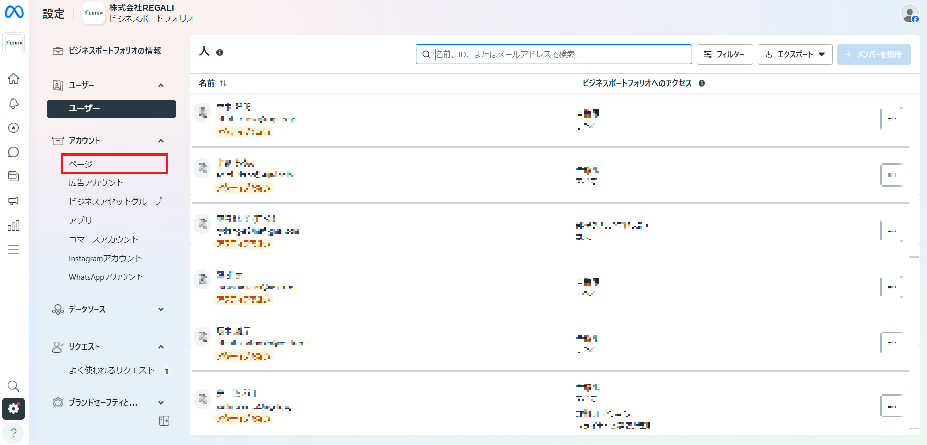Screen dimensions: 927x445
Task: Click the magnifier search icon in sidebar
Action: [x=14, y=386]
